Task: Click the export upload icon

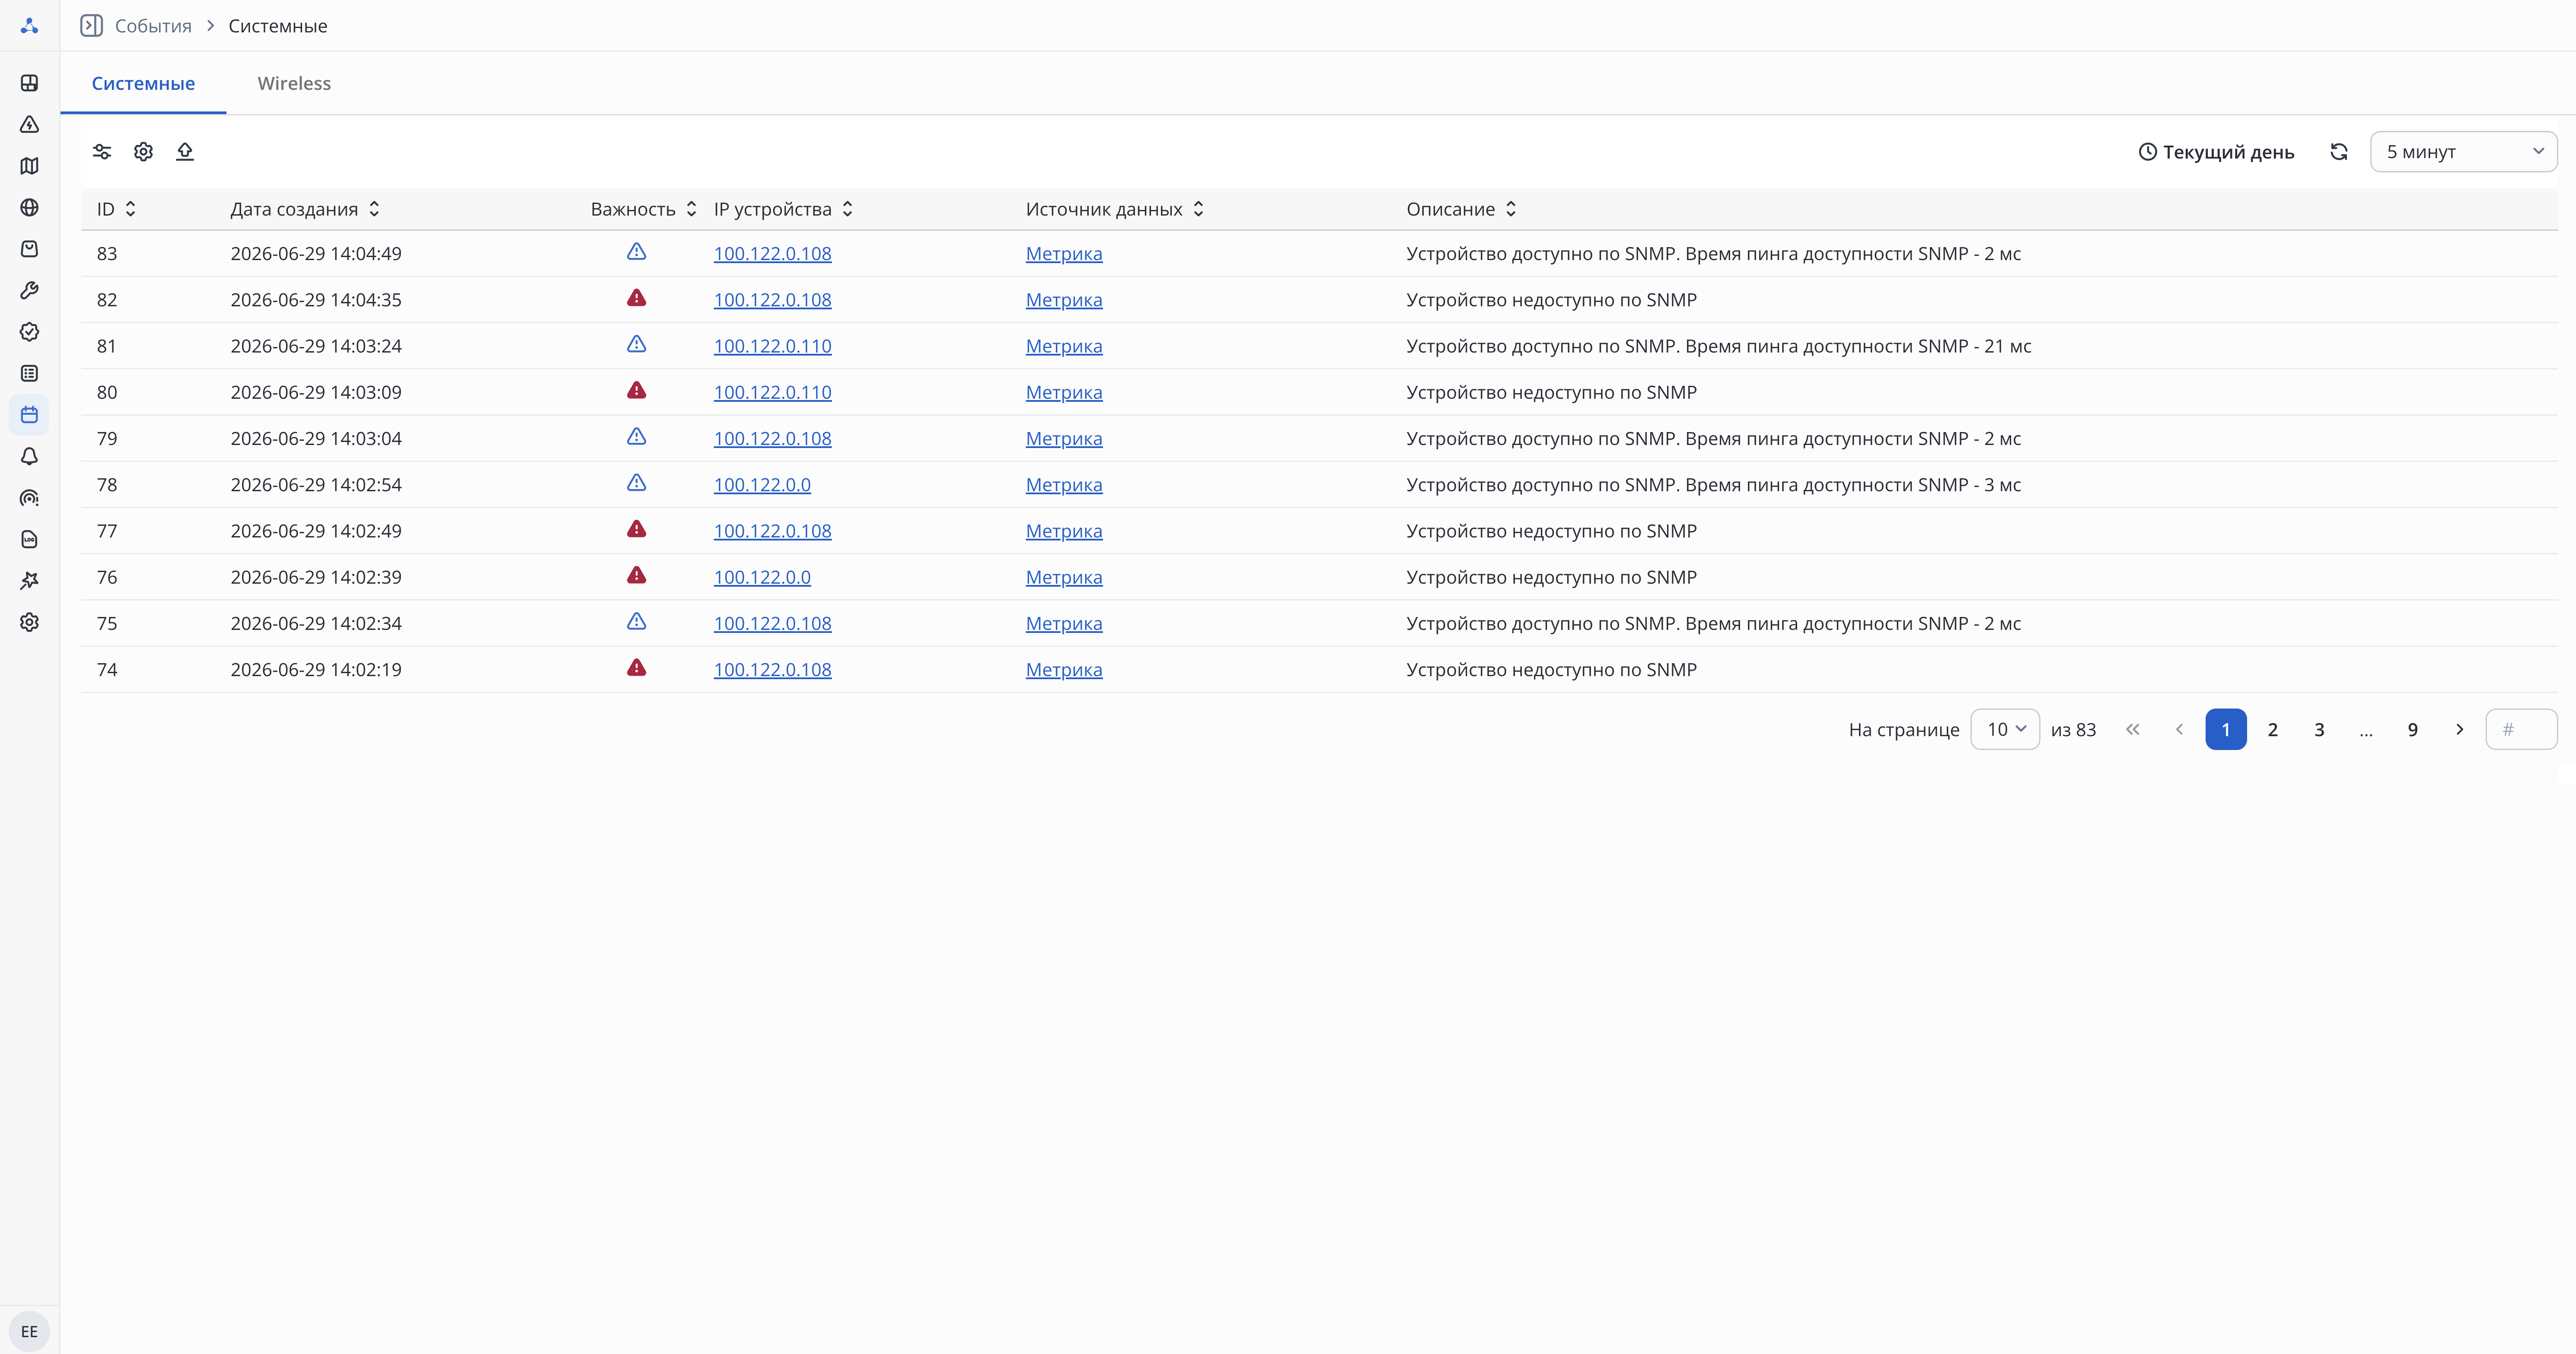Action: (x=185, y=152)
